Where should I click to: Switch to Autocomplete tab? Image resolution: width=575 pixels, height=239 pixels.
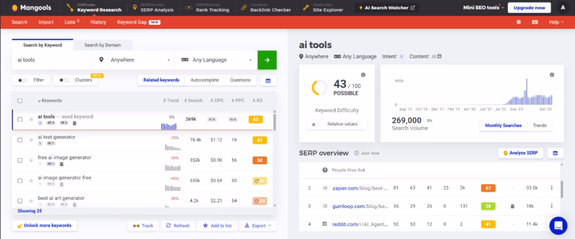pyautogui.click(x=204, y=80)
